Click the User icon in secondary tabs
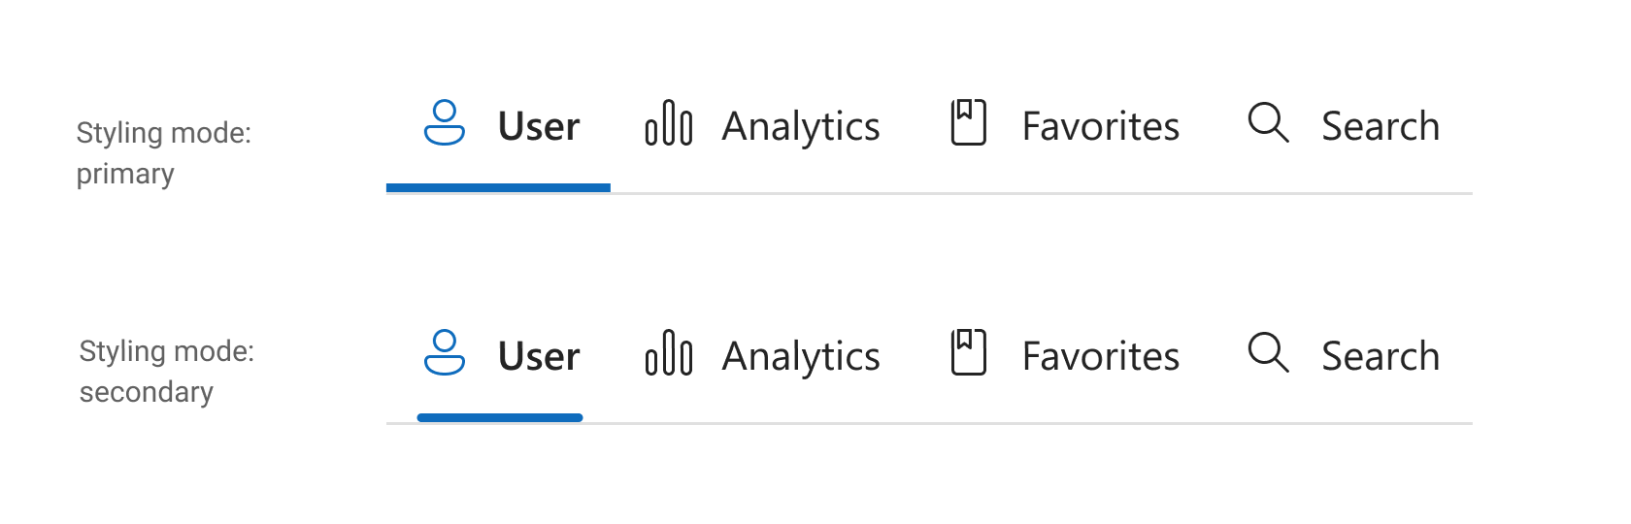 point(445,353)
